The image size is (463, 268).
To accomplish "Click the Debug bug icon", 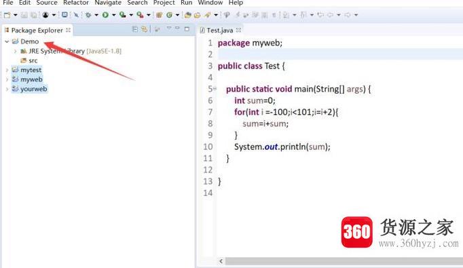I will (88, 15).
